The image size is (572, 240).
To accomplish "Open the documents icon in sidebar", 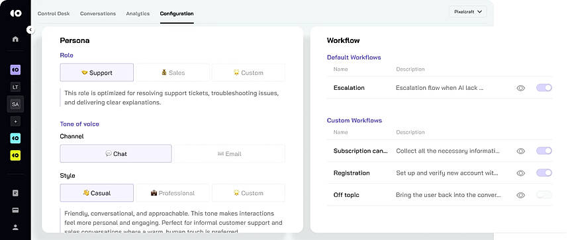I will pos(15,193).
